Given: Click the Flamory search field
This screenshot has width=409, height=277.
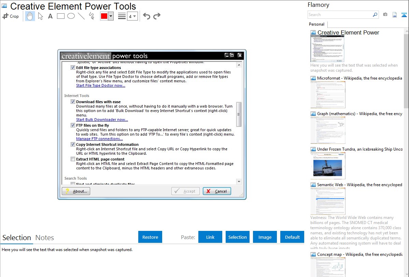Looking at the screenshot, I should (340, 15).
